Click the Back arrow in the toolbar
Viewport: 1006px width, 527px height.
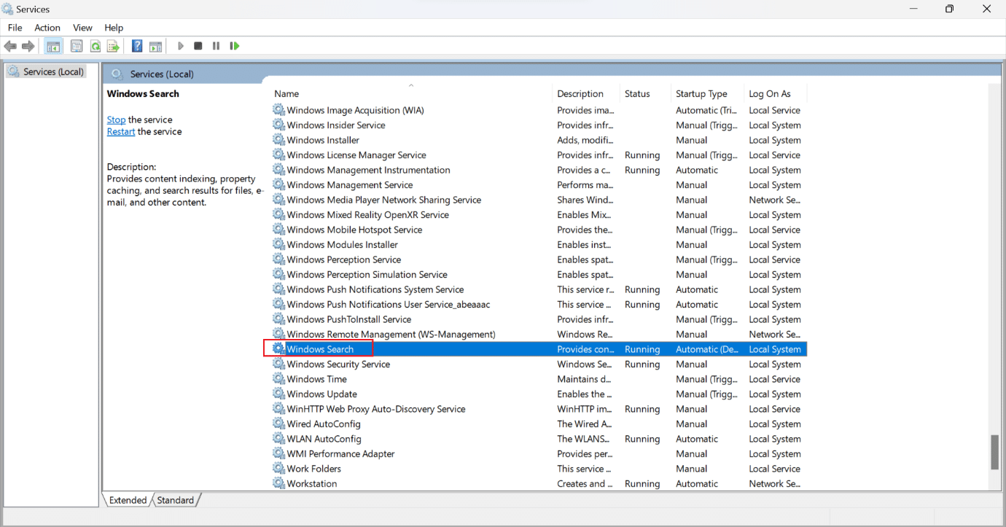click(x=10, y=46)
